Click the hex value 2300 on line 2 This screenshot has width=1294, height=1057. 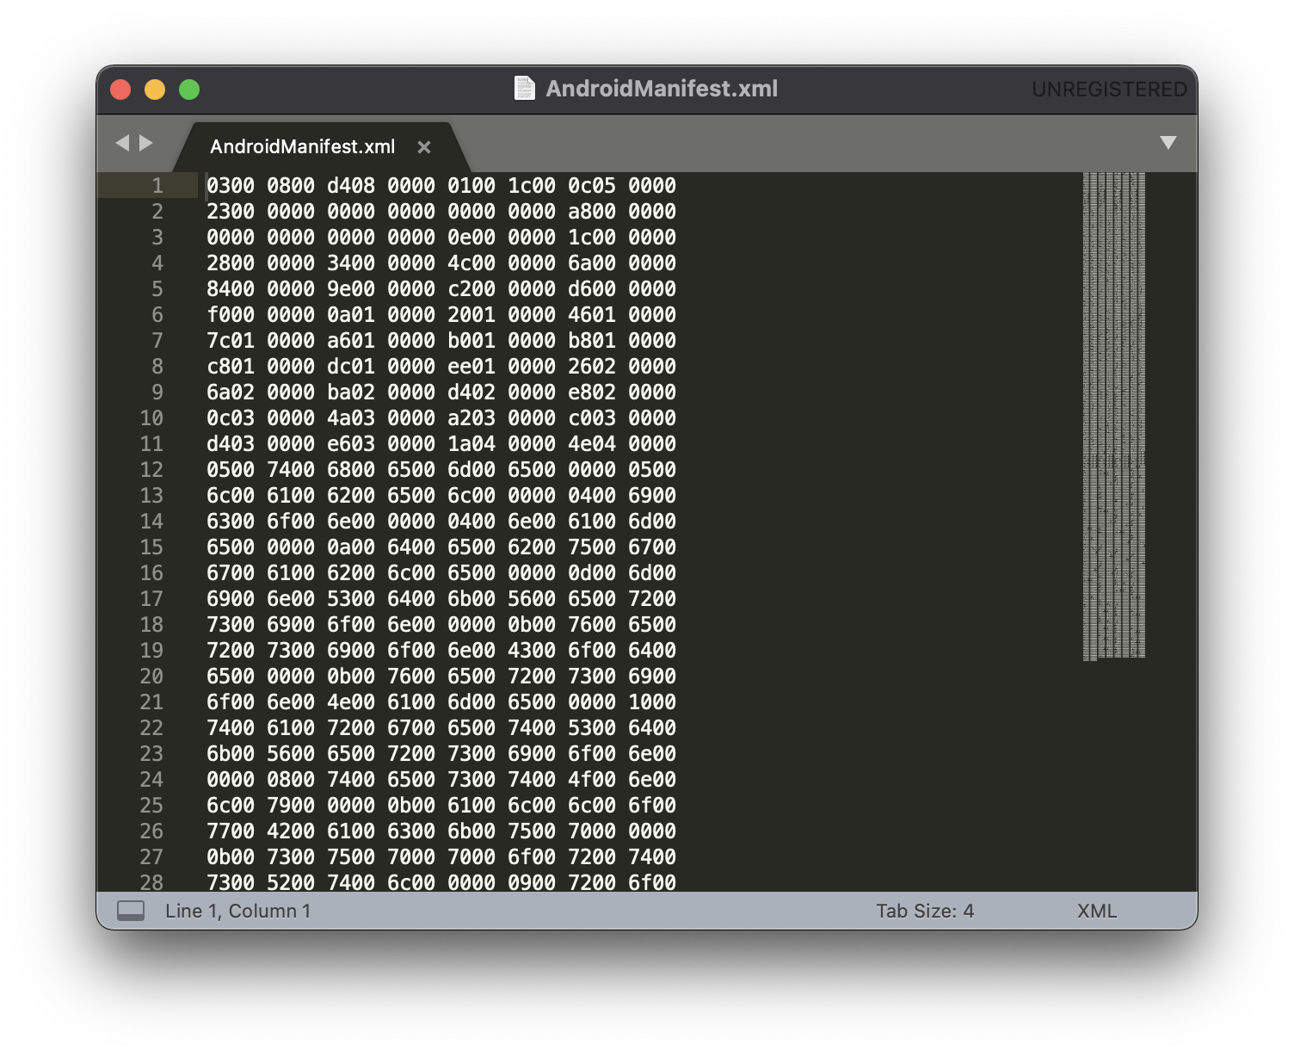(231, 211)
